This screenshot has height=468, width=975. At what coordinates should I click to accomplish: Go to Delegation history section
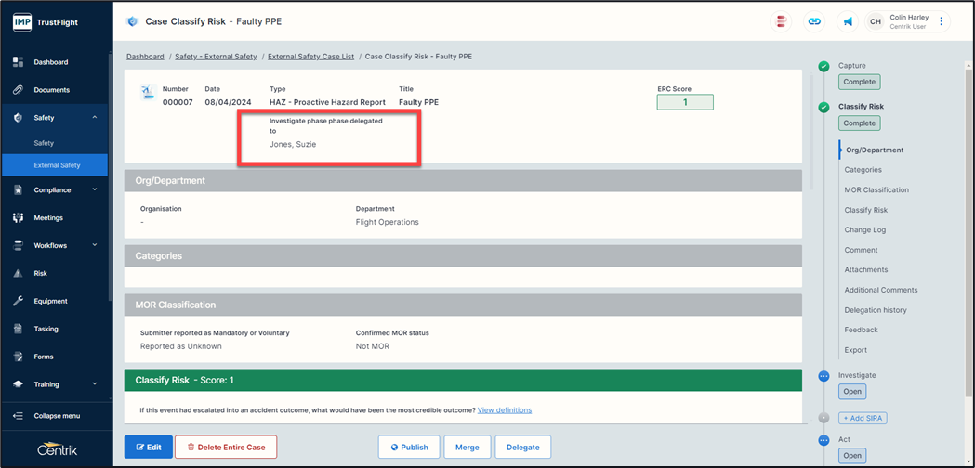pos(875,310)
